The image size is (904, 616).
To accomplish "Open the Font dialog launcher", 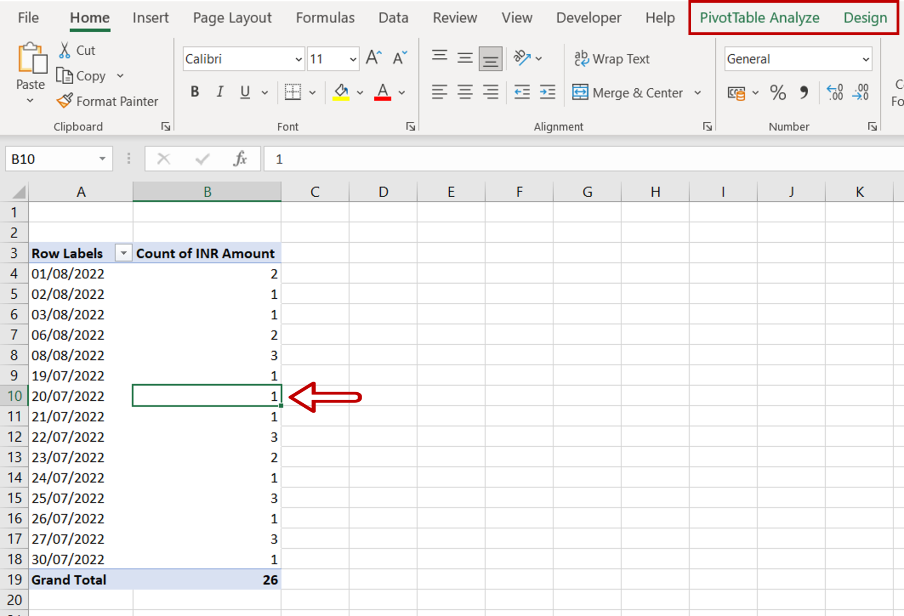I will point(410,126).
